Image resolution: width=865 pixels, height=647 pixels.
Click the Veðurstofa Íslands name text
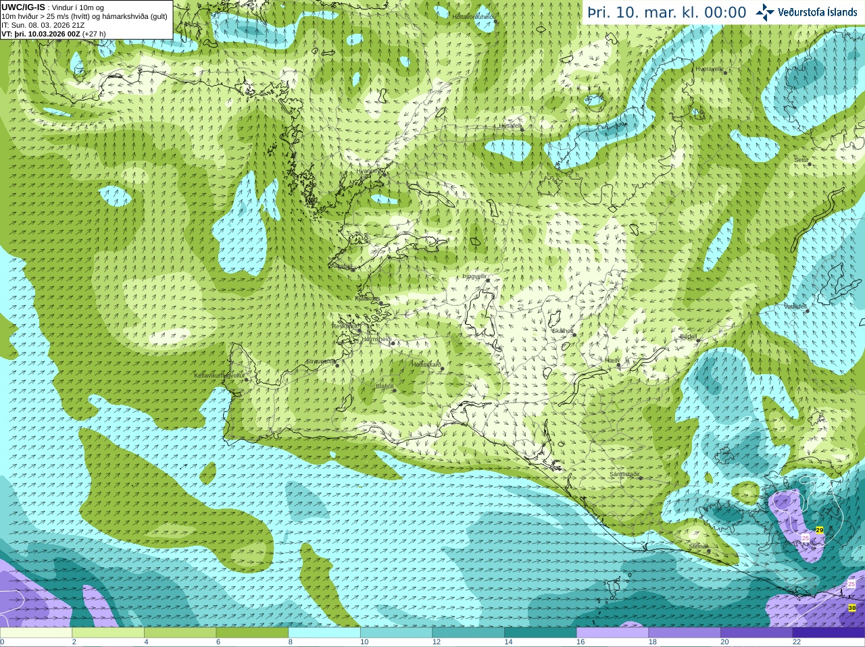pyautogui.click(x=818, y=12)
